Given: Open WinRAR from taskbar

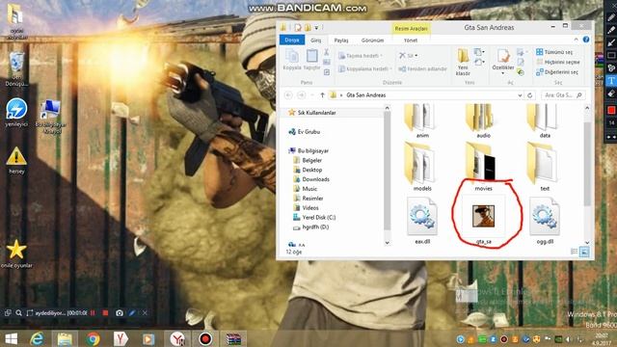Looking at the screenshot, I should (233, 338).
